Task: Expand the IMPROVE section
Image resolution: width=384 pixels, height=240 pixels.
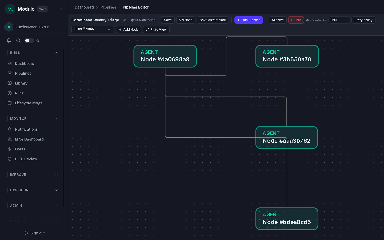Action: tap(57, 175)
